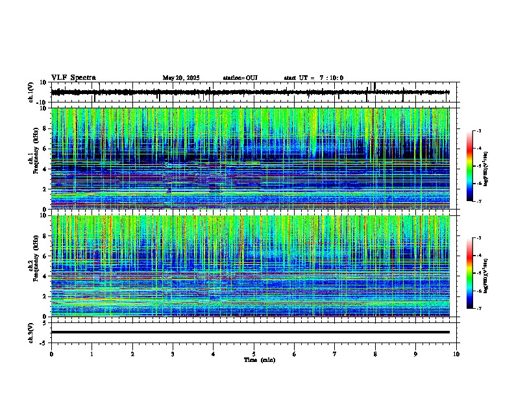Screen dimensions: 514x397
Task: Select the ch.2 colorbar log(PSD) label
Action: (485, 276)
